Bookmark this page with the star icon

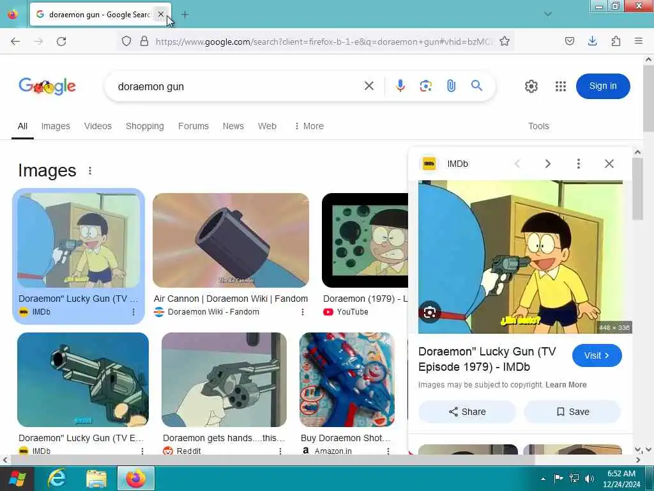tap(505, 42)
